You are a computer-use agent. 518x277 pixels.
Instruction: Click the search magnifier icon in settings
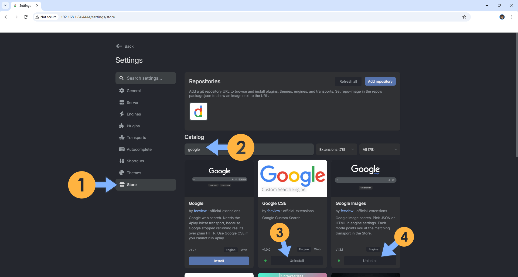tap(121, 78)
